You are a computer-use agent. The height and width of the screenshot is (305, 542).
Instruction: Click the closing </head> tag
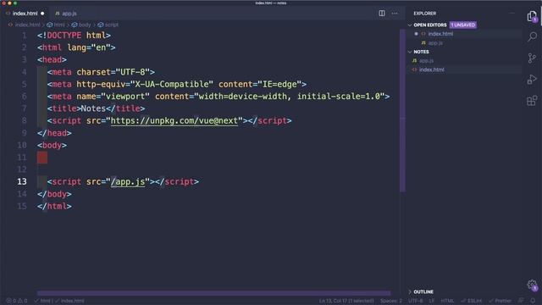(54, 133)
